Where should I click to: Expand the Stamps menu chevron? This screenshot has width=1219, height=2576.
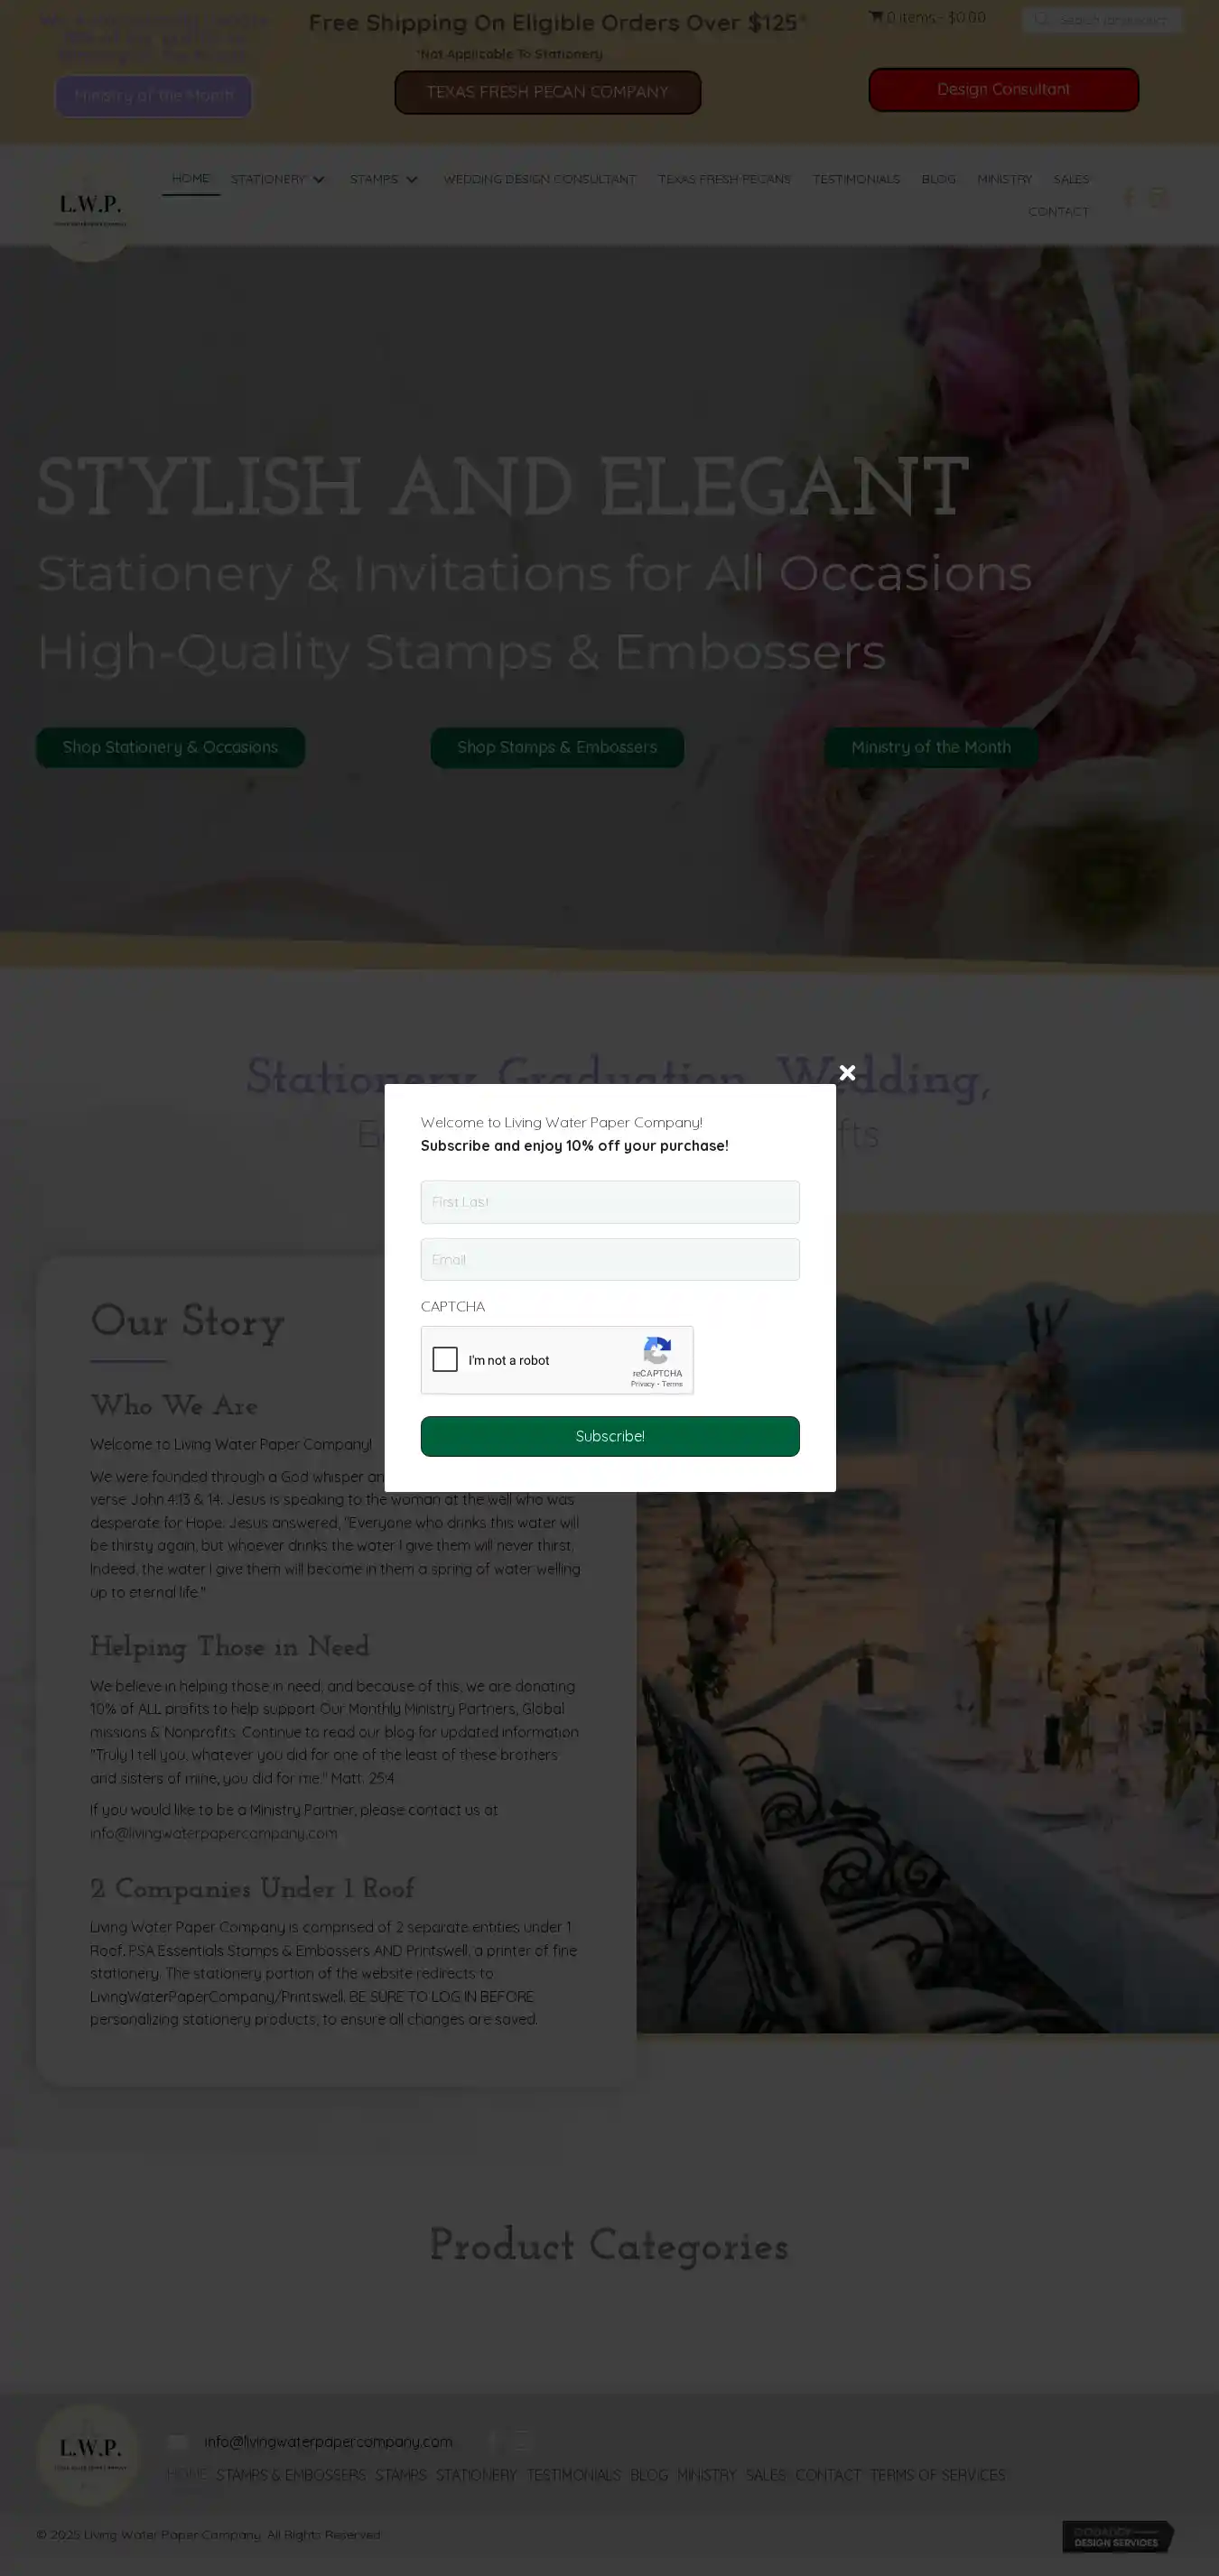pos(411,179)
